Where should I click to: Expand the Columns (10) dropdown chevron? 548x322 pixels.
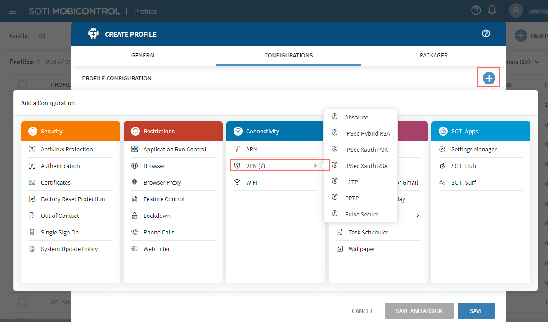coord(537,62)
